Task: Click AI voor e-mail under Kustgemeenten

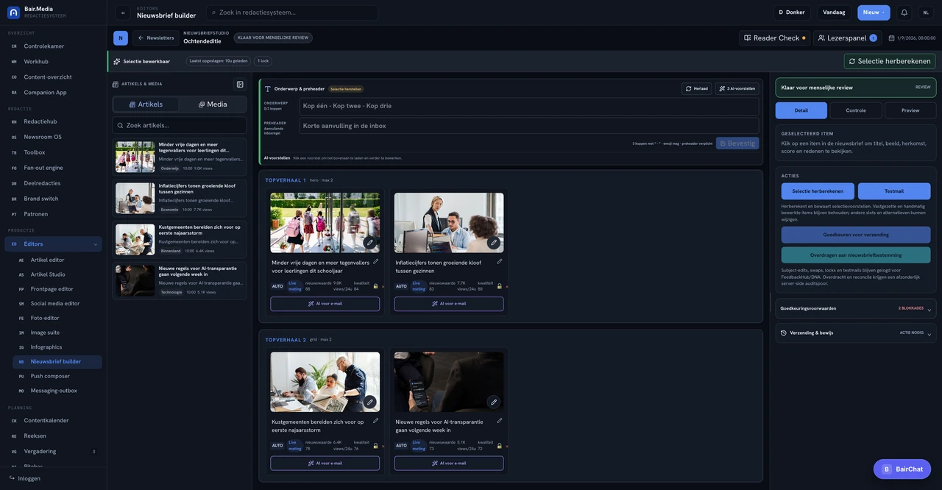Action: [325, 464]
